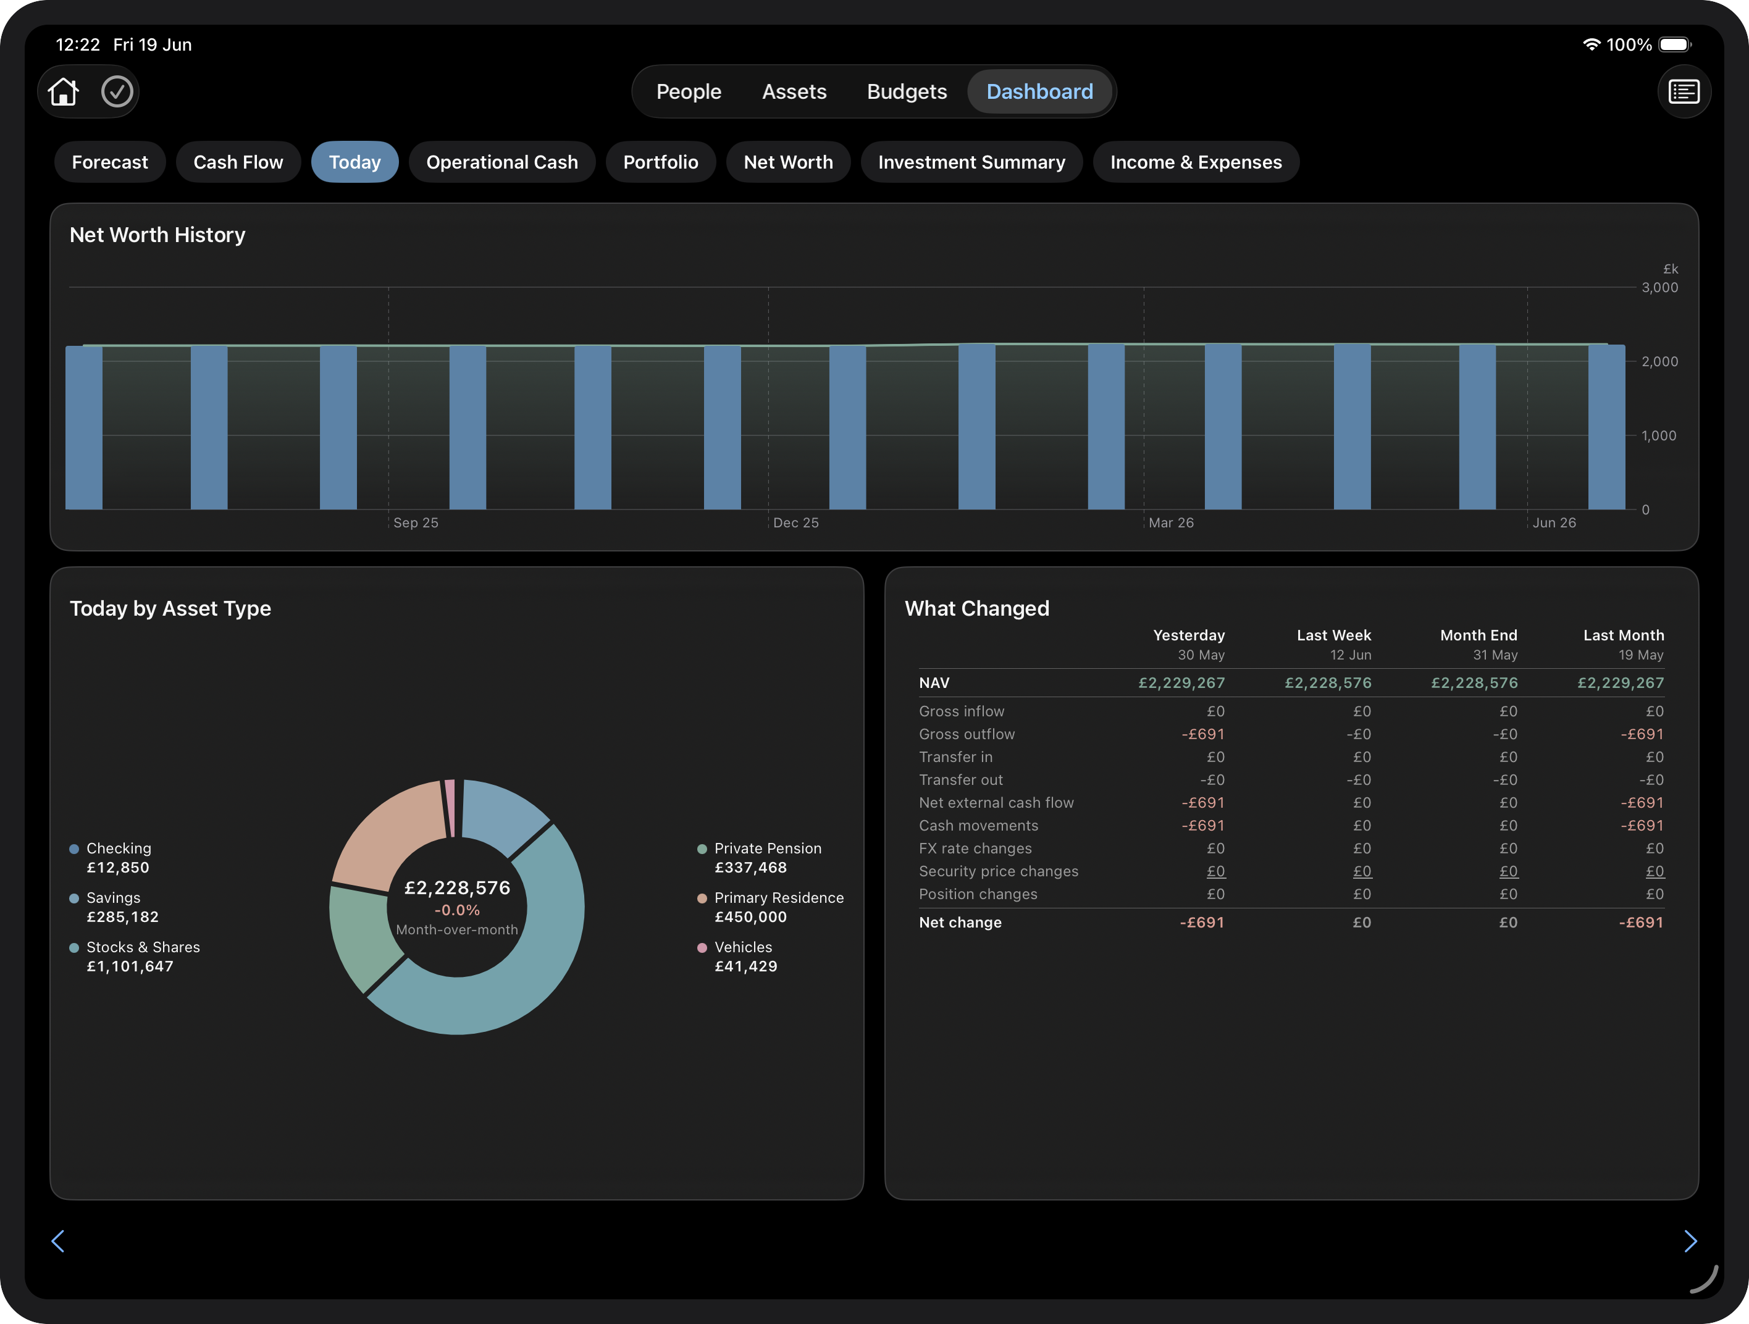This screenshot has width=1749, height=1324.
Task: Tap the checkmark circle icon
Action: coord(117,91)
